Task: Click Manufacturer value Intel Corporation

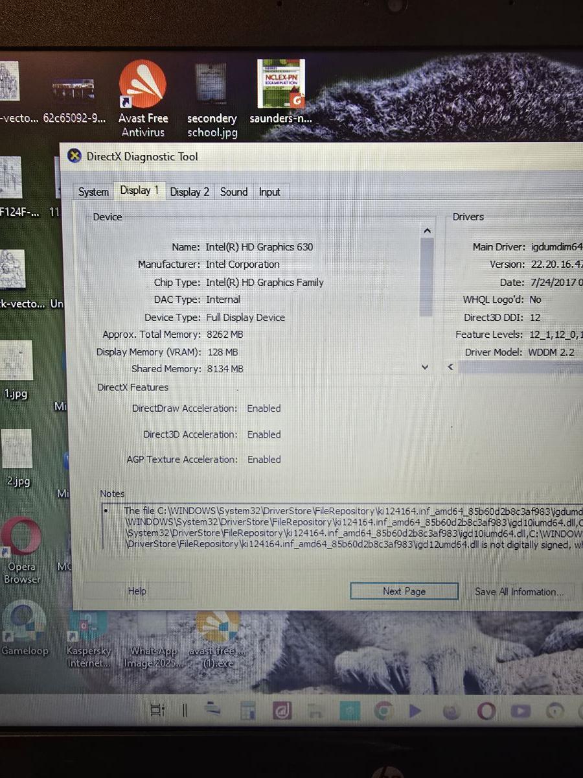Action: [x=243, y=265]
